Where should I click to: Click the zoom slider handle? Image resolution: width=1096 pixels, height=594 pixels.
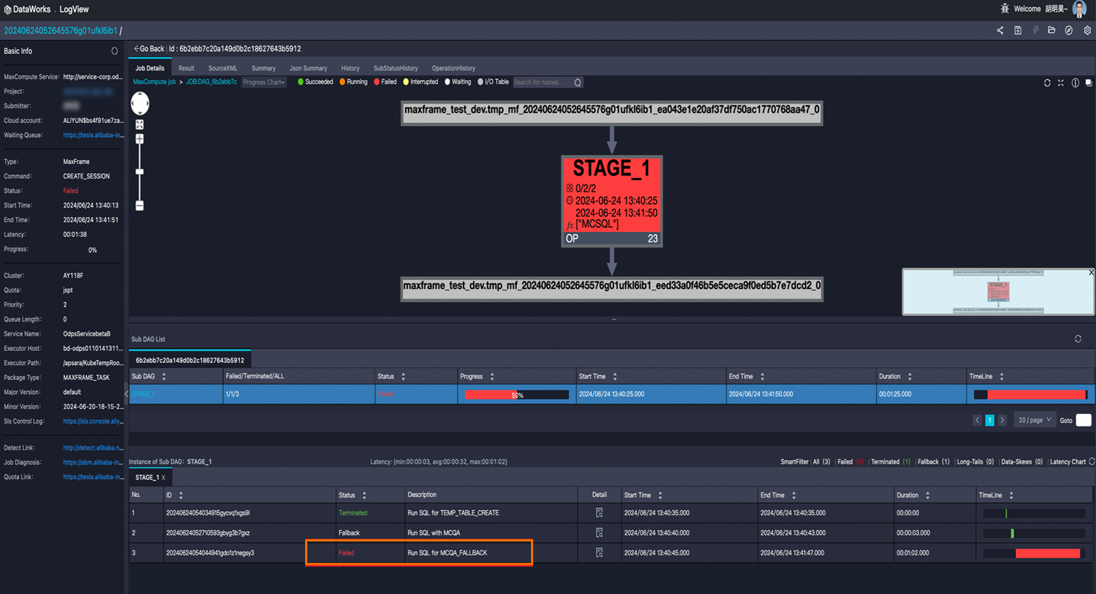tap(139, 172)
